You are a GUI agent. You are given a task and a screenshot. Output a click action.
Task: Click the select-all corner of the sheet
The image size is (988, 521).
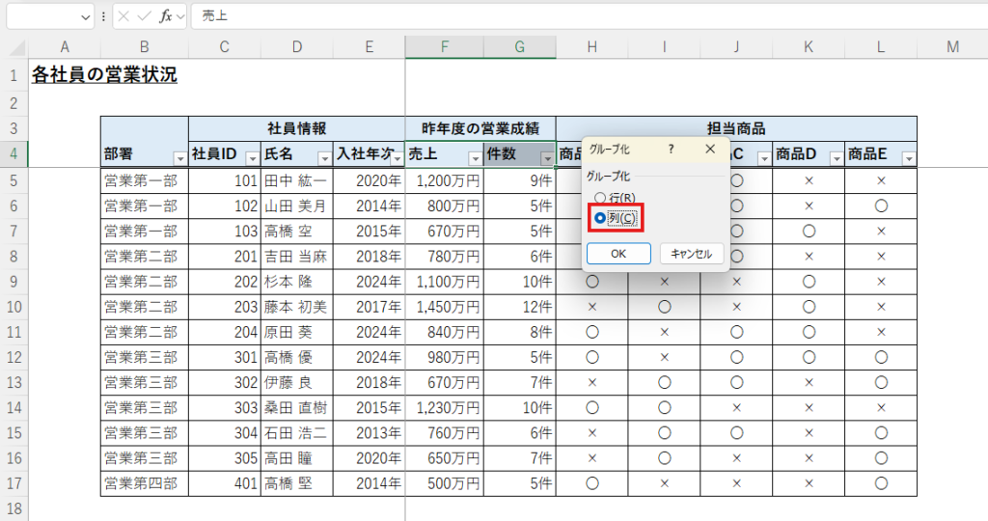(x=14, y=47)
